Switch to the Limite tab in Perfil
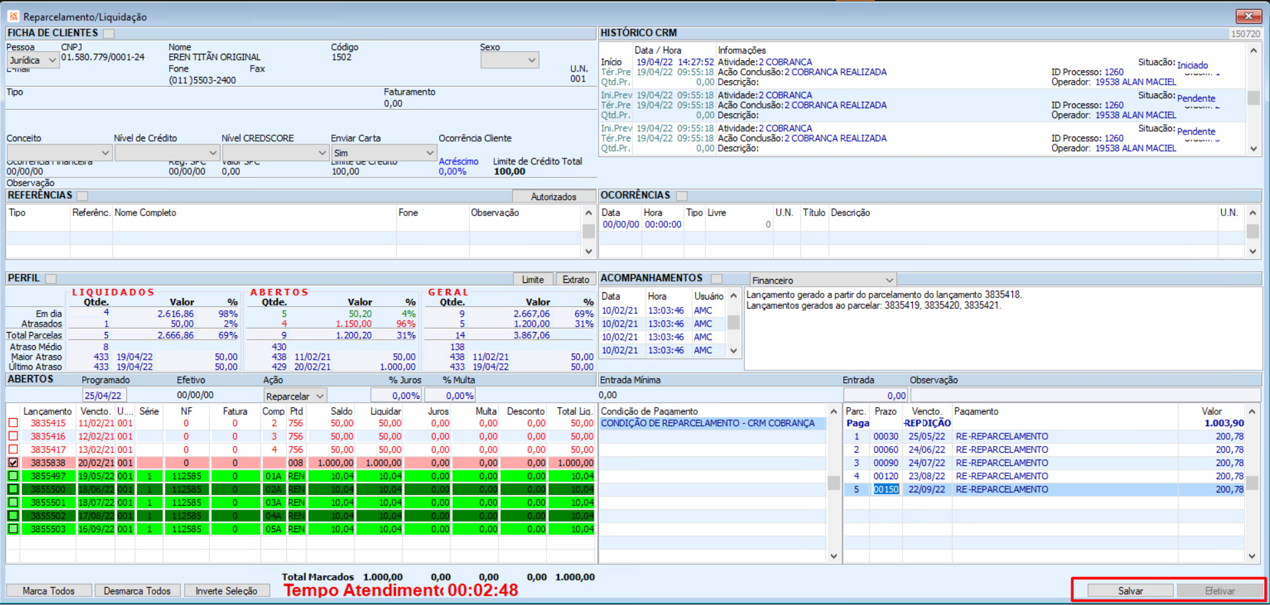The width and height of the screenshot is (1270, 605). [532, 280]
